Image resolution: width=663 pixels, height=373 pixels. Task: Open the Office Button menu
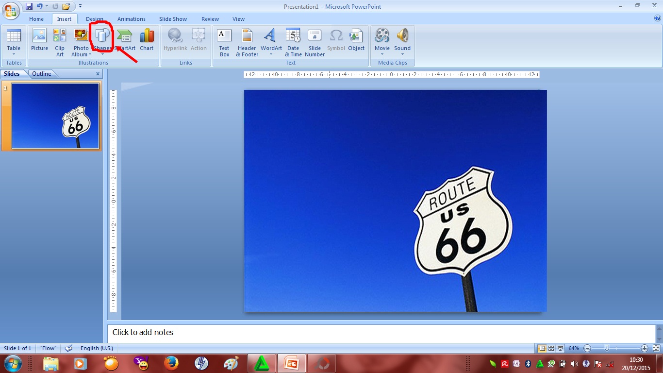(x=11, y=11)
